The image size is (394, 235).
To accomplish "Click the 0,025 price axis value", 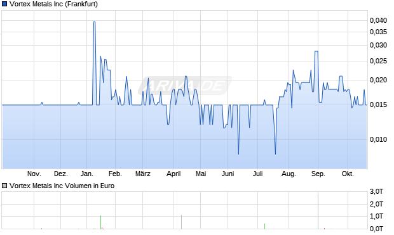I will (378, 61).
